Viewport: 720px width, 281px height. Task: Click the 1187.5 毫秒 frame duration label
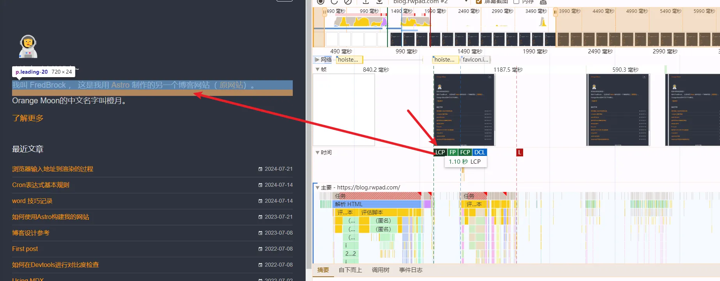(x=508, y=70)
